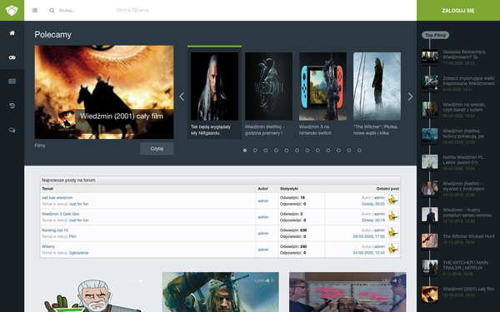Open the Ogłoszenia forum section link
This screenshot has height=312, width=500.
[x=78, y=253]
